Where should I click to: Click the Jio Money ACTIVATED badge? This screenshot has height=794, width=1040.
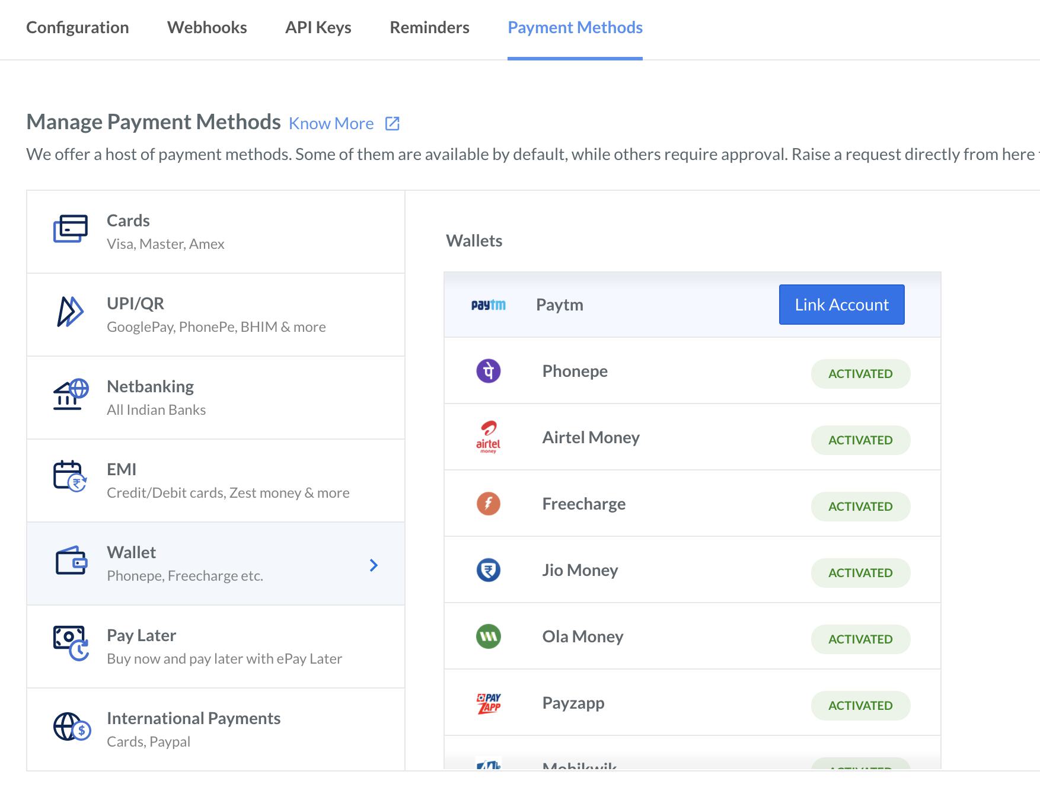click(x=860, y=573)
